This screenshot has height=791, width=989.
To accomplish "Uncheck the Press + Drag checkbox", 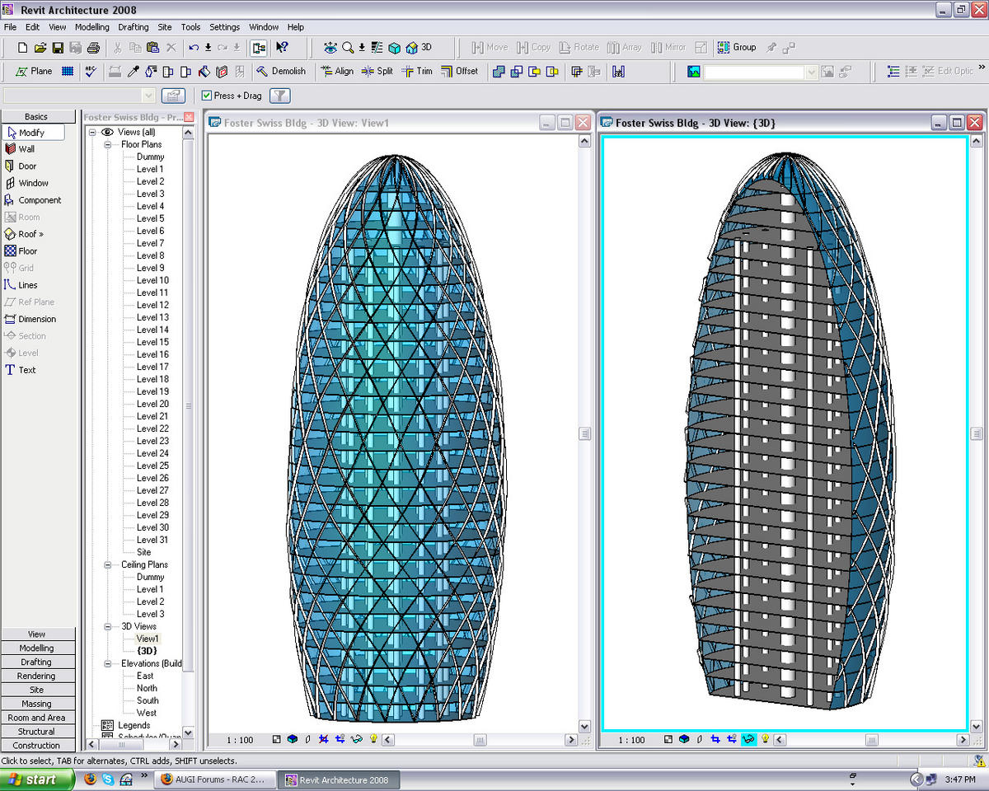I will coord(207,96).
